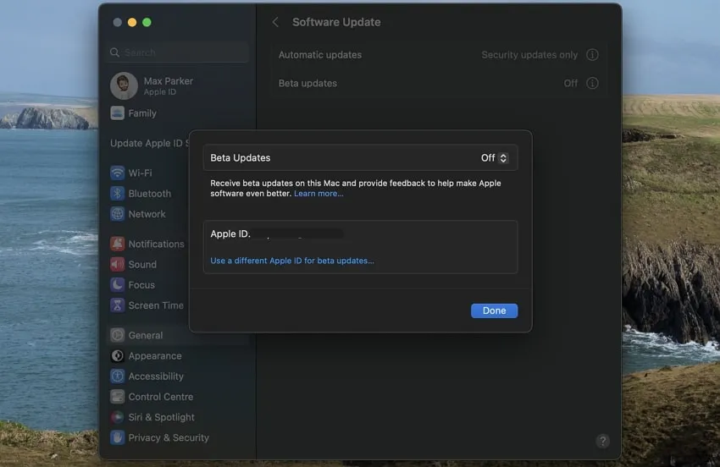Select the Bluetooth sidebar icon
The height and width of the screenshot is (467, 720).
pyautogui.click(x=117, y=194)
